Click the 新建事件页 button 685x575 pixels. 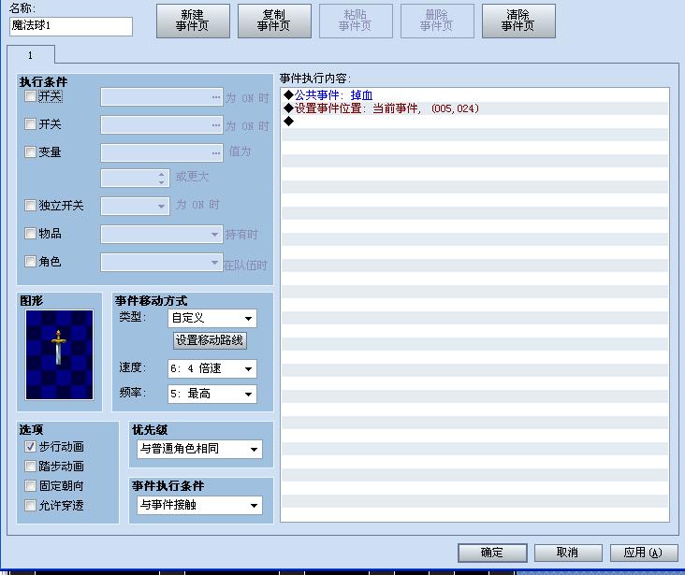coord(193,21)
